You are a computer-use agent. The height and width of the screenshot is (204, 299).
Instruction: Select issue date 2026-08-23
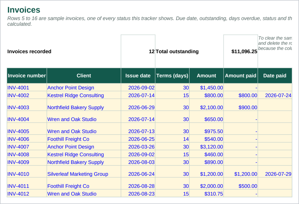(x=138, y=193)
